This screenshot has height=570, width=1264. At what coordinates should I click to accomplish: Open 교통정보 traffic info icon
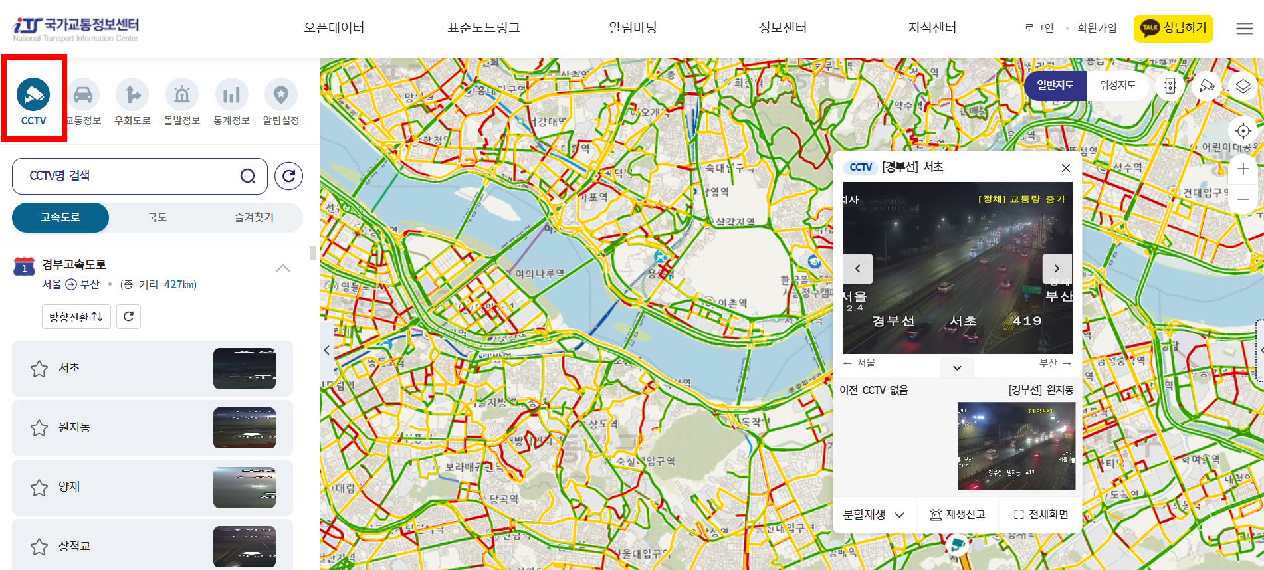click(x=83, y=101)
